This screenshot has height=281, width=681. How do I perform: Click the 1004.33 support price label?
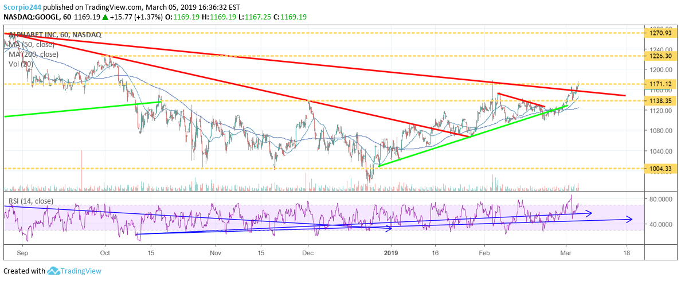click(x=657, y=169)
